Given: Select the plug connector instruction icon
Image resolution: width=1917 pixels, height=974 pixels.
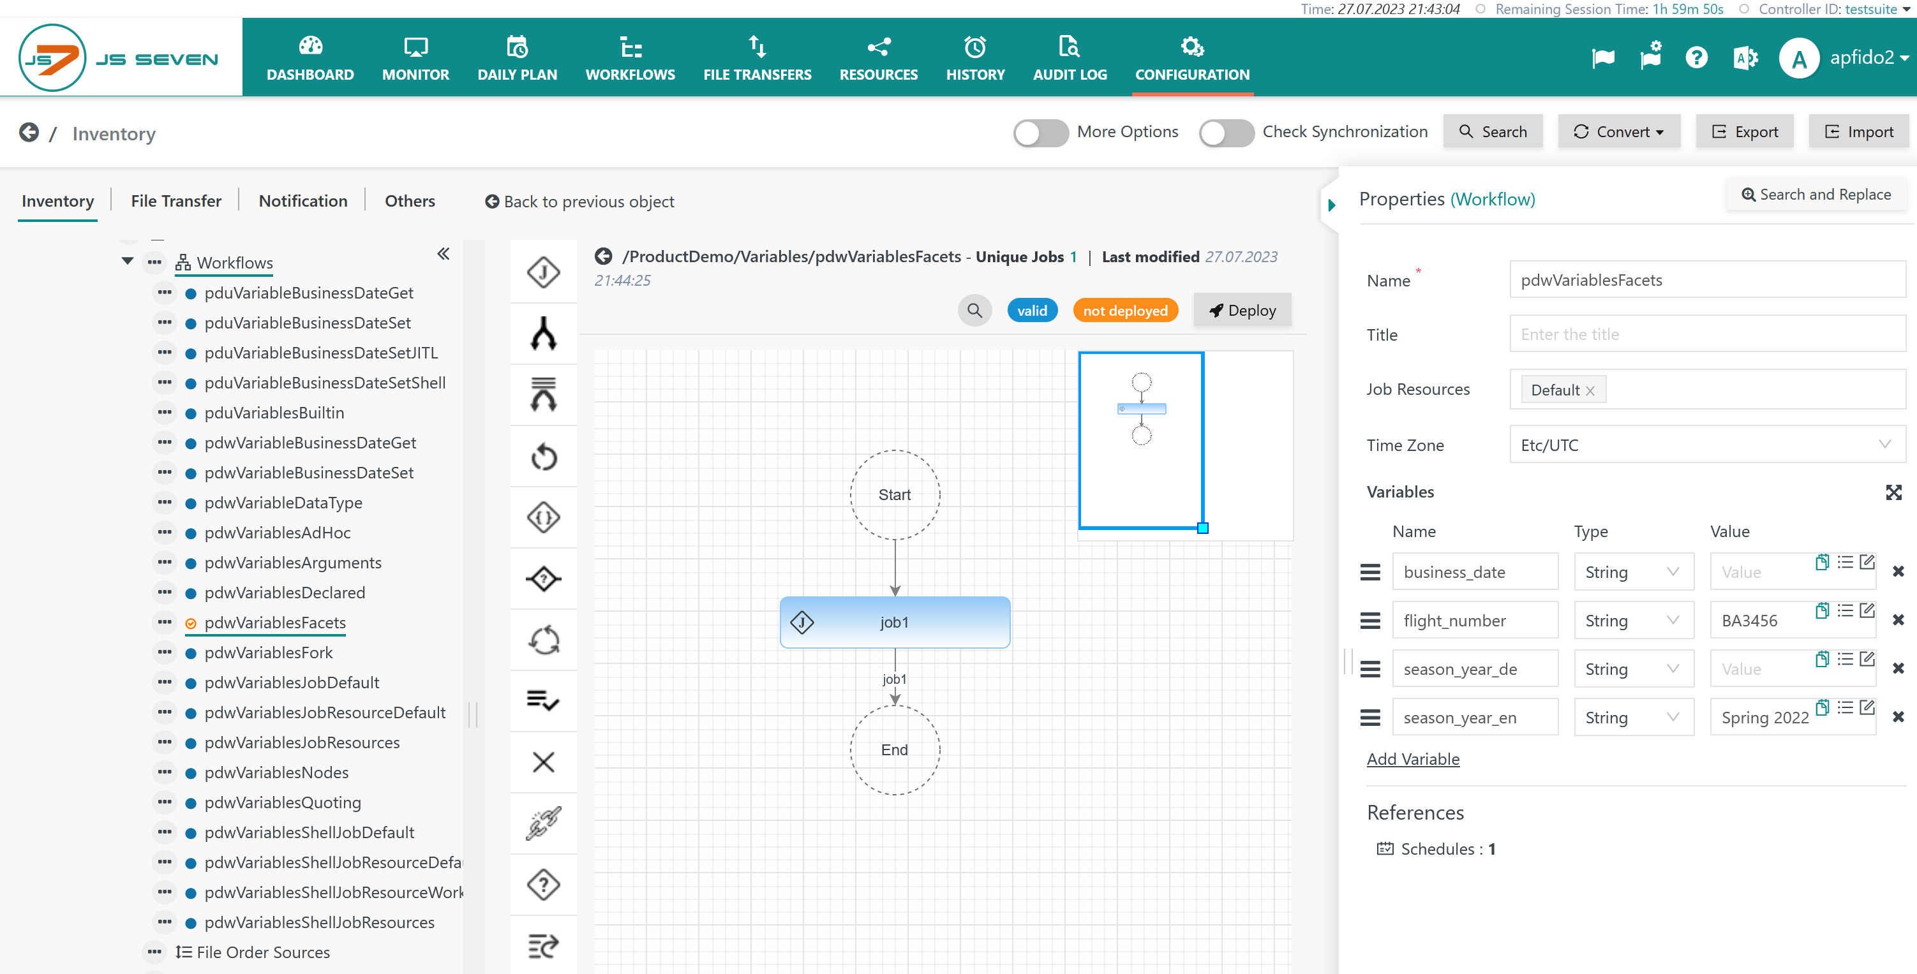Looking at the screenshot, I should coord(543,823).
